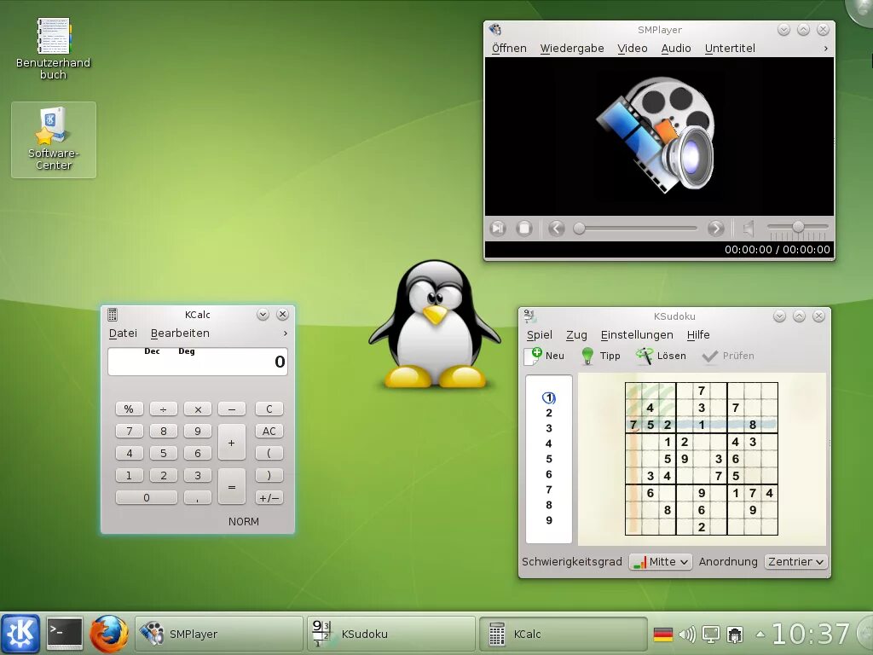Click the percent button in KCalc

point(130,409)
